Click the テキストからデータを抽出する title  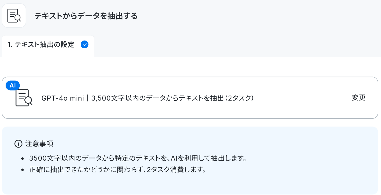click(x=86, y=16)
